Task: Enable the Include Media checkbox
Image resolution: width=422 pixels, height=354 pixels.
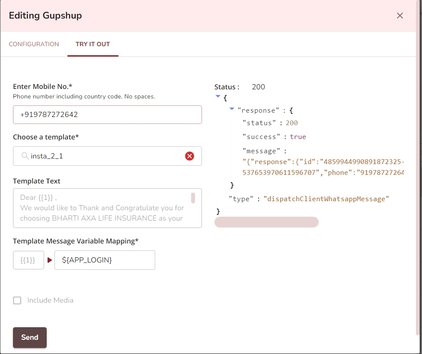Action: point(17,300)
